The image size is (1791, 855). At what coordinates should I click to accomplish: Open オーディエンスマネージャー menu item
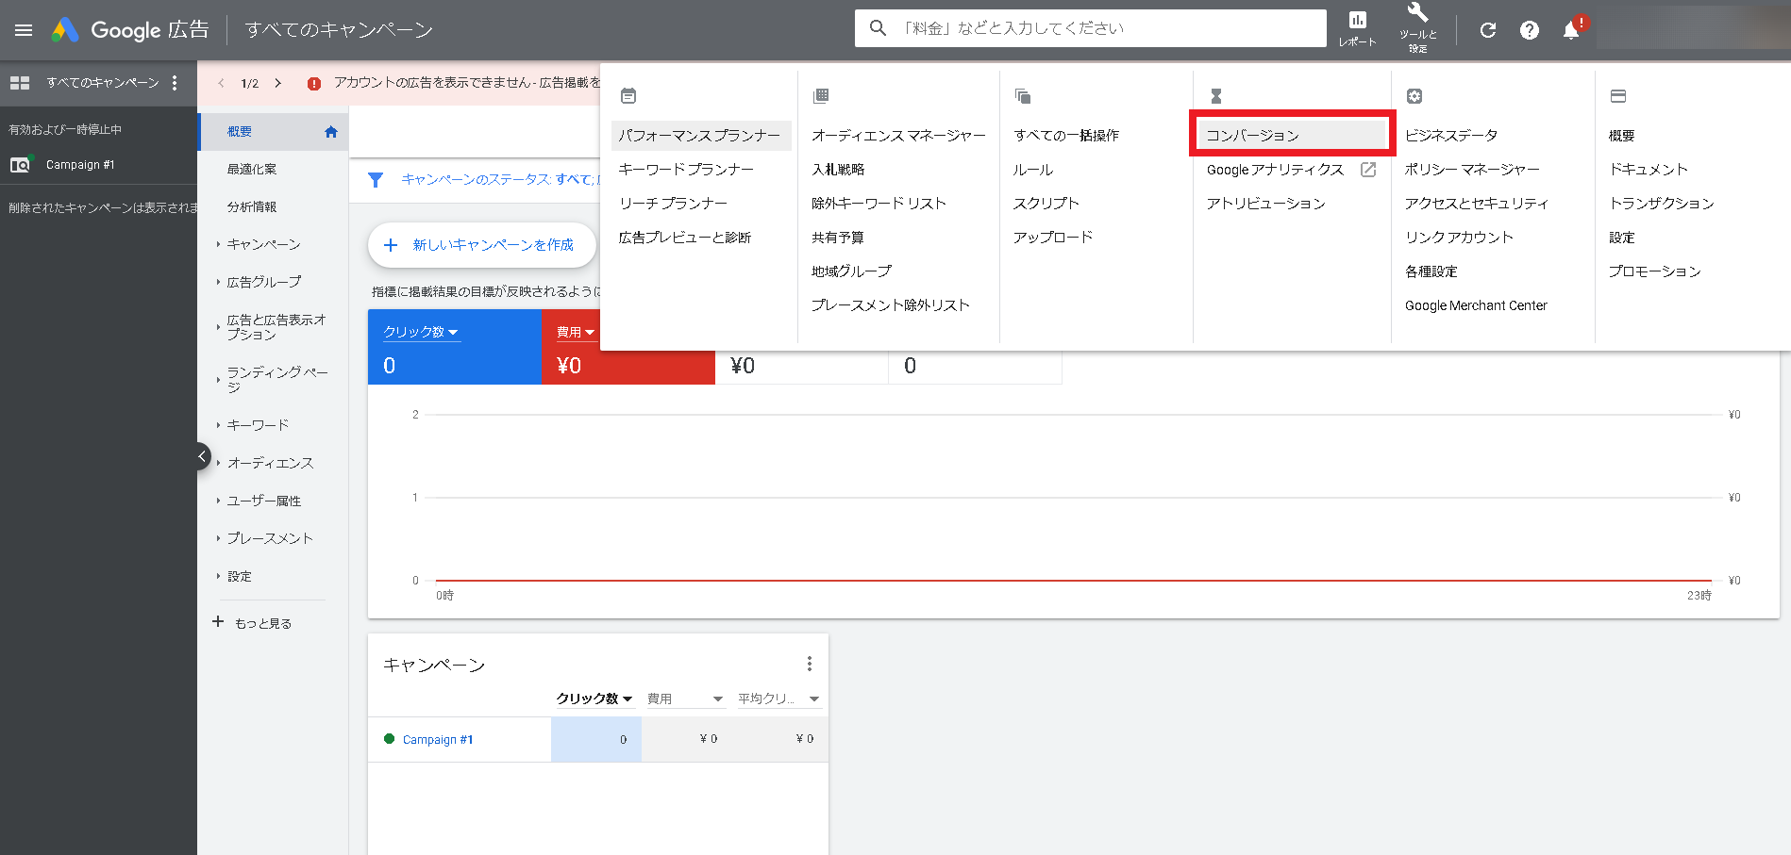(898, 136)
